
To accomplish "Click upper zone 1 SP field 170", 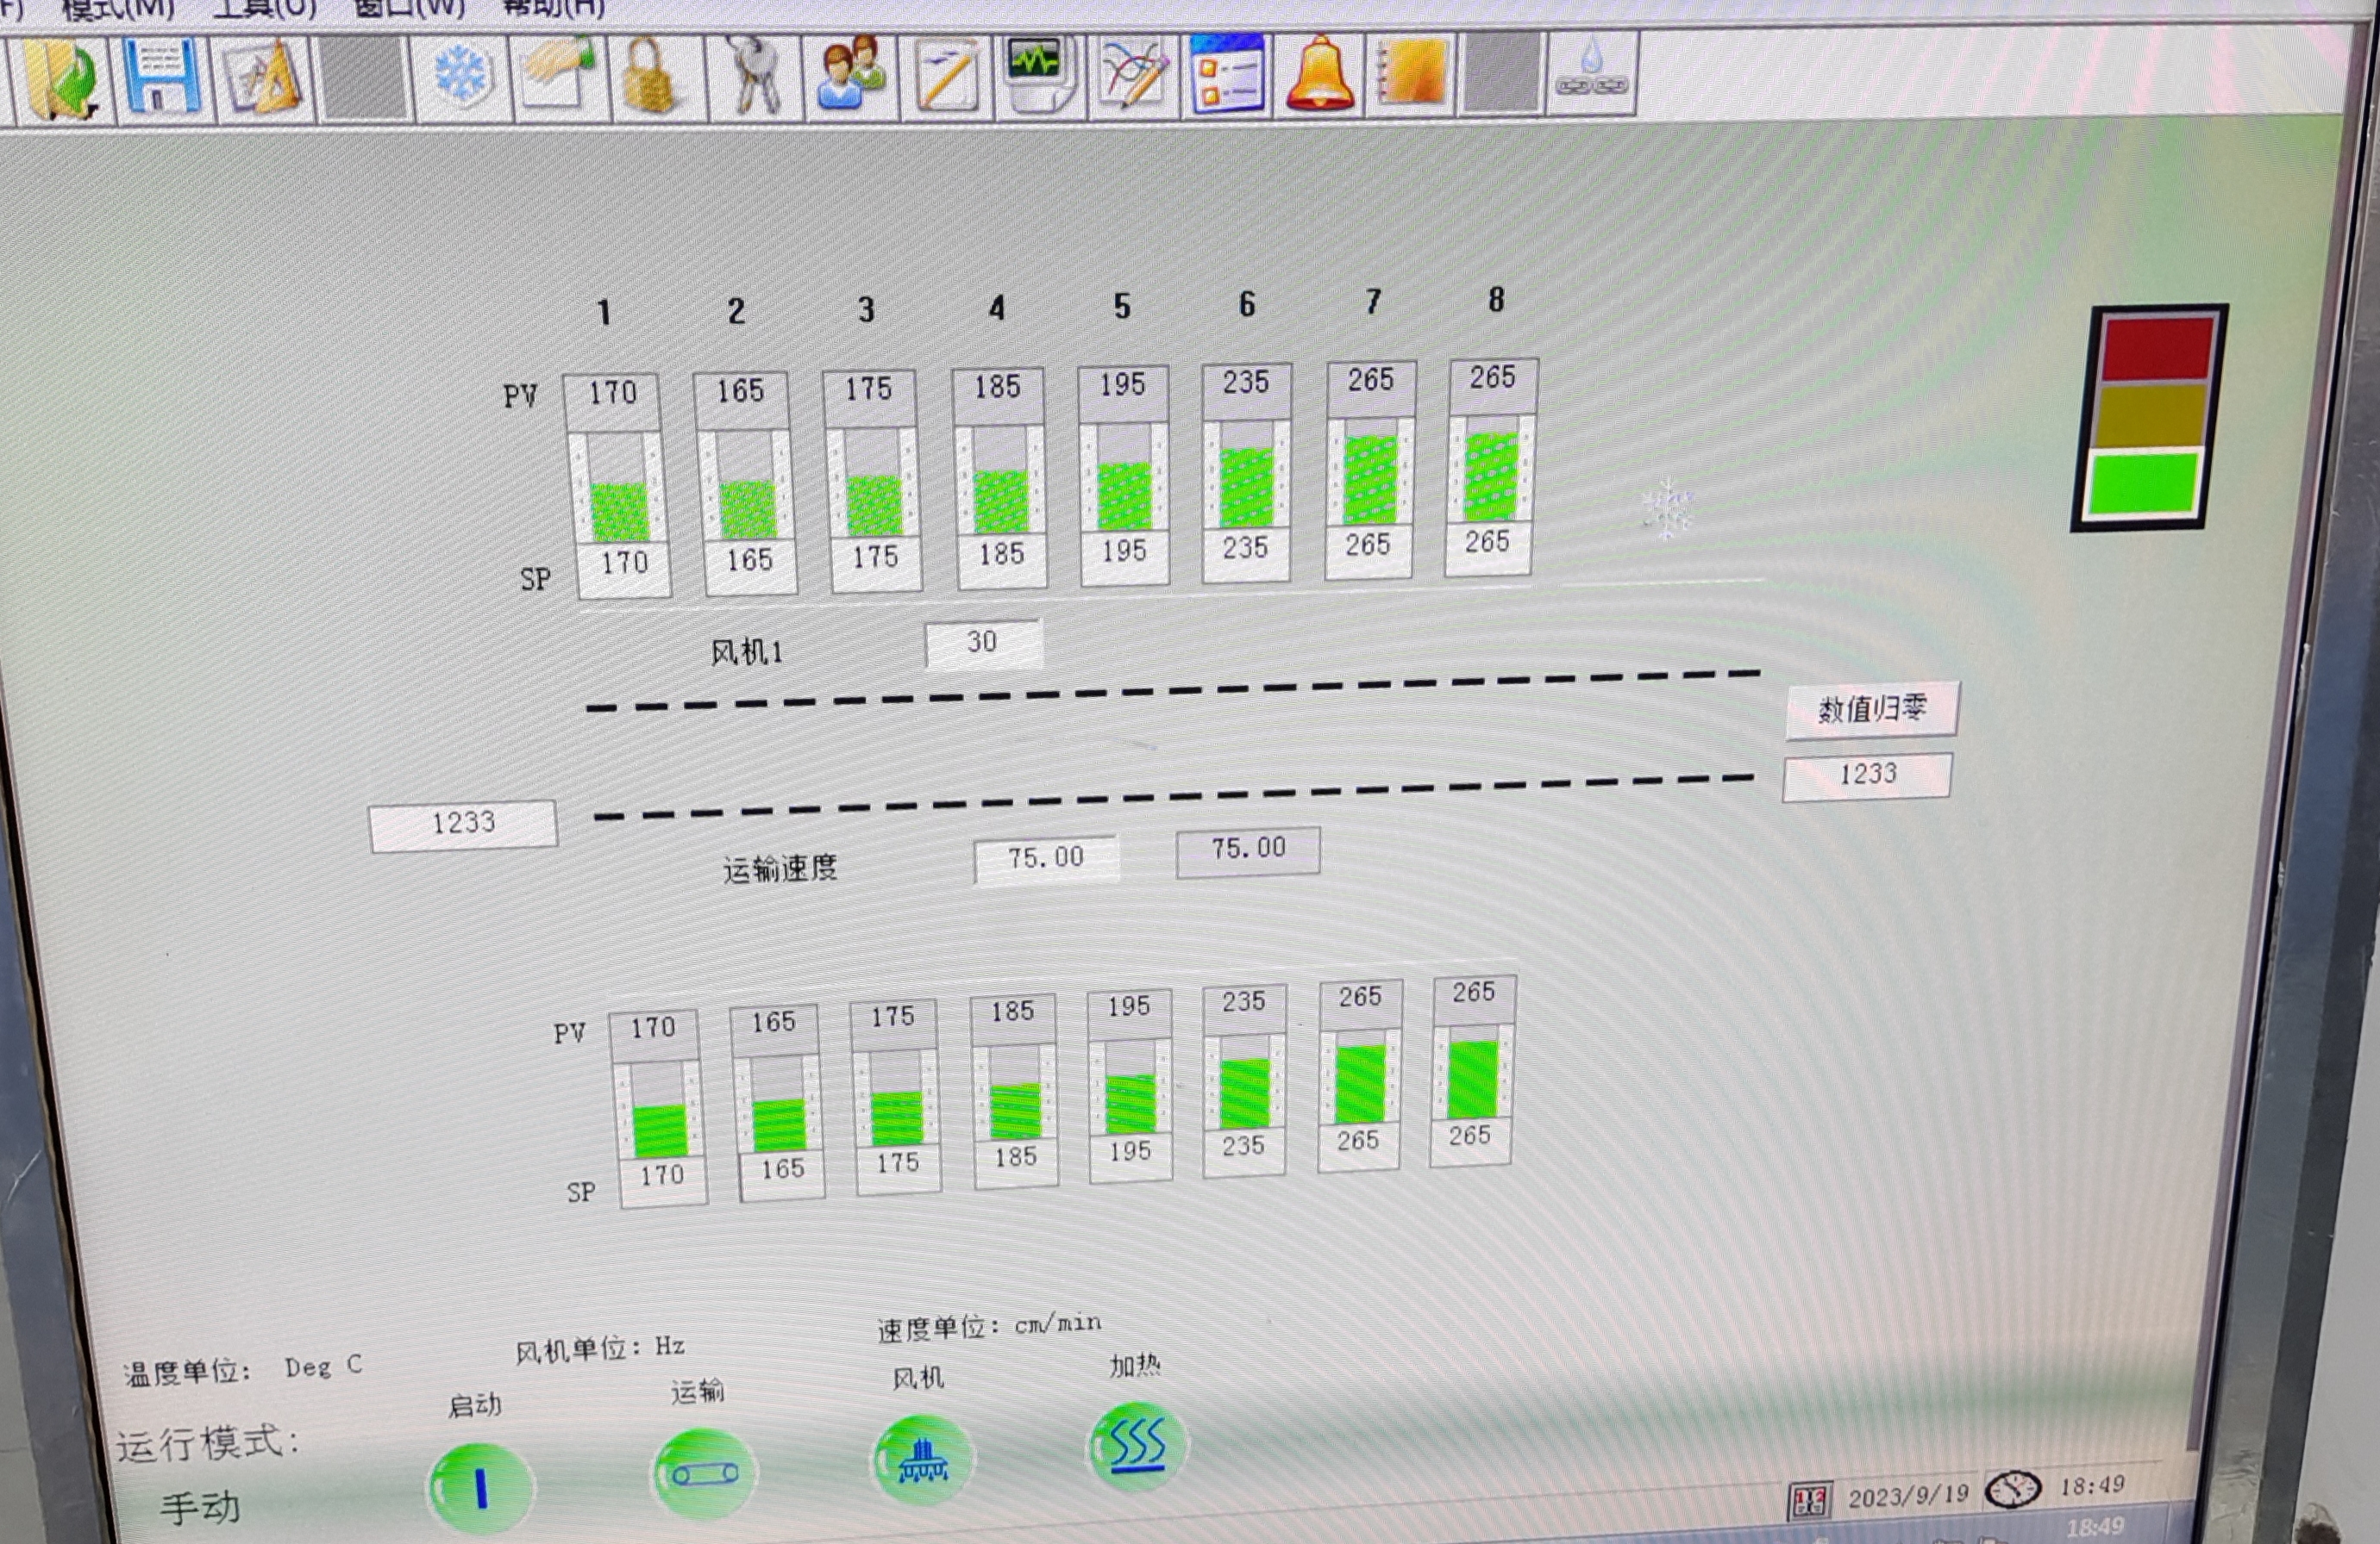I will click(x=625, y=564).
